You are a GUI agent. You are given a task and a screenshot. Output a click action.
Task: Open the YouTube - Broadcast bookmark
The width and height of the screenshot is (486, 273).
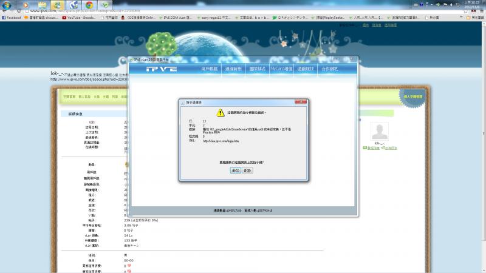click(79, 18)
